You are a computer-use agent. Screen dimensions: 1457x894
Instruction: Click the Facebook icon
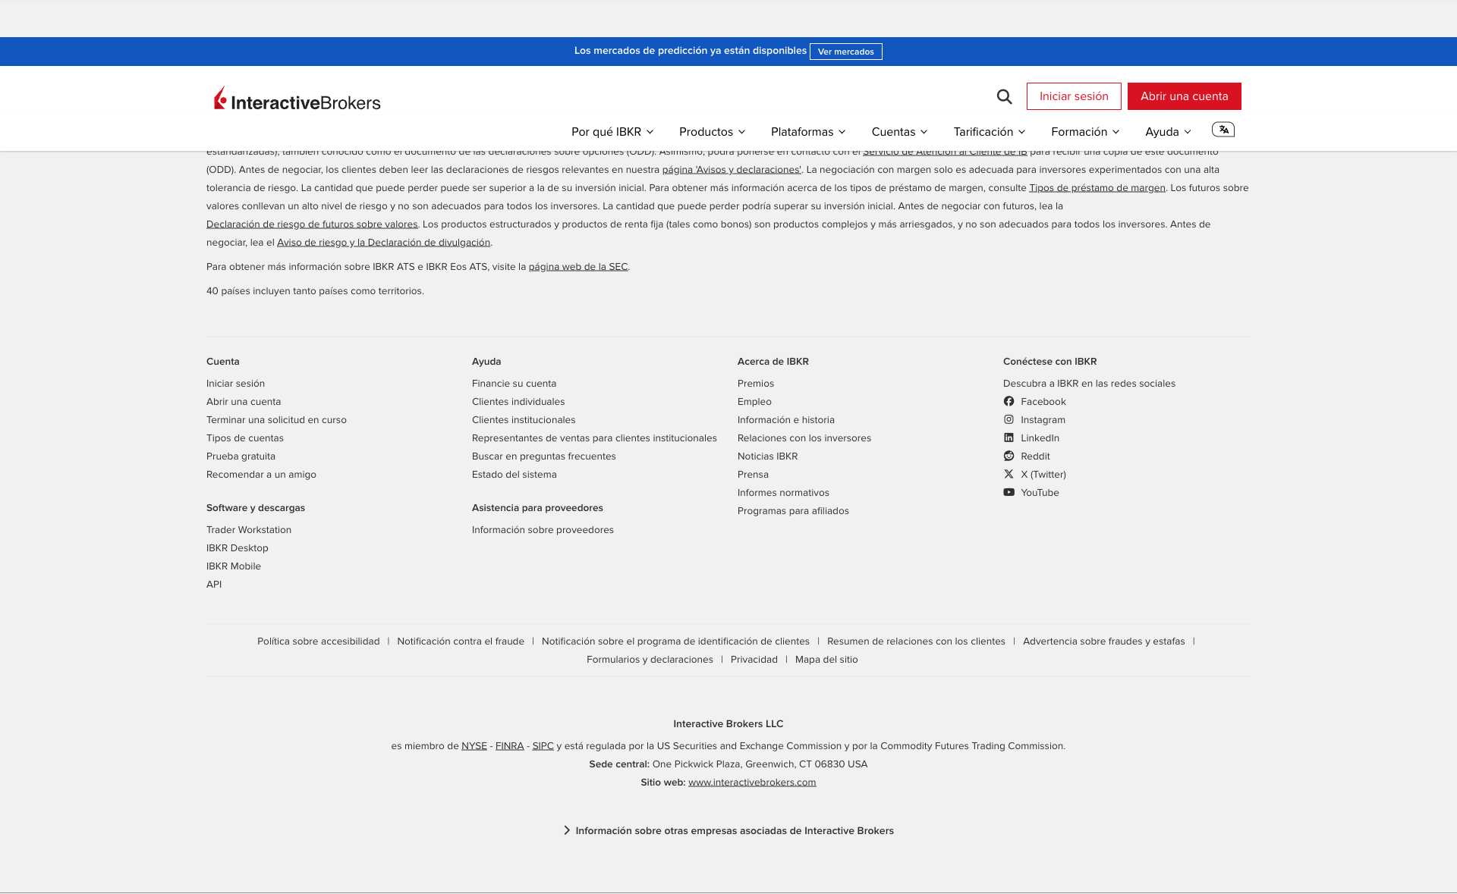coord(1009,401)
